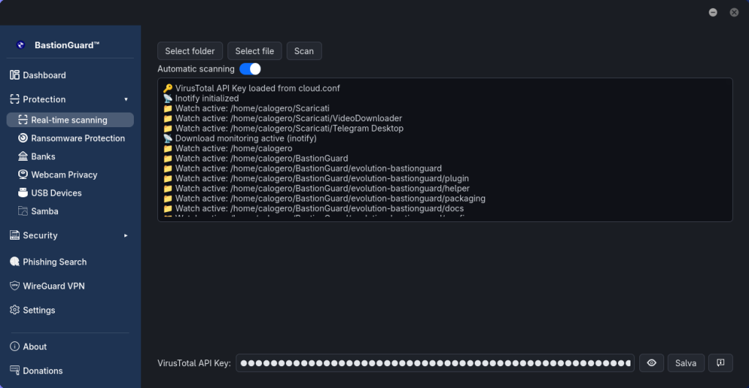Viewport: 749px width, 388px height.
Task: Focus the VirusTotal API Key field
Action: click(434, 363)
